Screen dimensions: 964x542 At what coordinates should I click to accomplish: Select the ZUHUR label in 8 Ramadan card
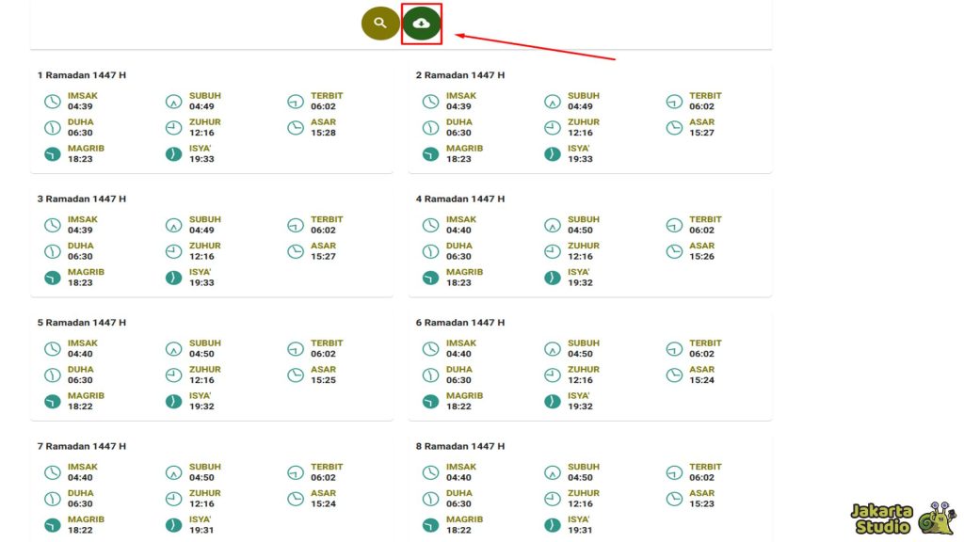(x=583, y=493)
